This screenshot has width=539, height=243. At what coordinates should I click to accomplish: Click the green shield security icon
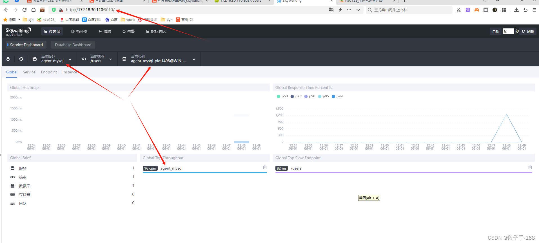(x=54, y=10)
